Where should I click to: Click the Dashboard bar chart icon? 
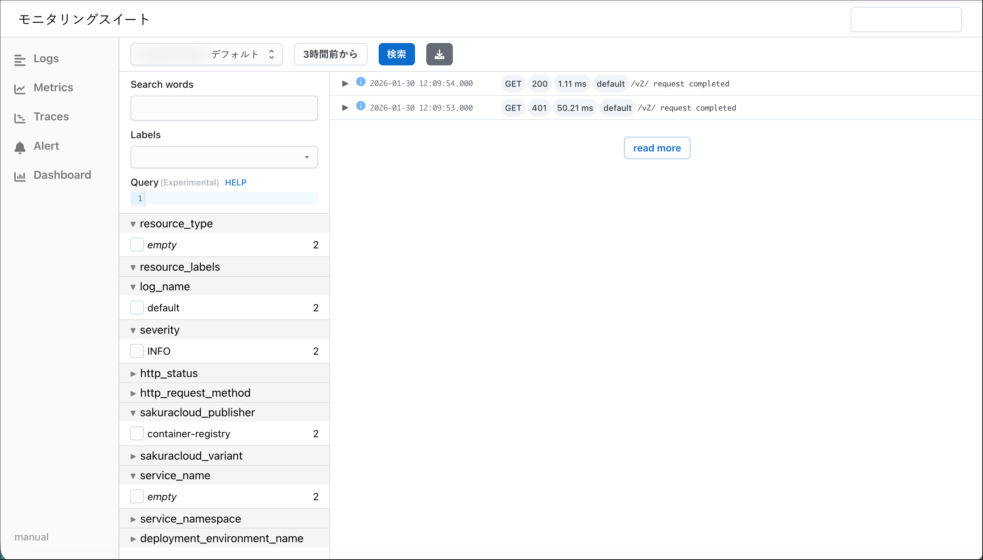[20, 176]
